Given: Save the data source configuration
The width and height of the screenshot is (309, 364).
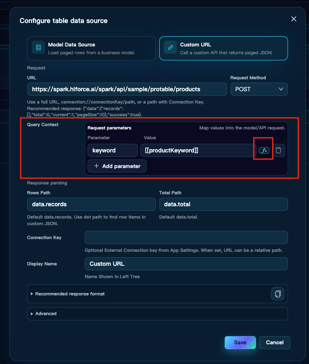Looking at the screenshot, I should click(240, 342).
